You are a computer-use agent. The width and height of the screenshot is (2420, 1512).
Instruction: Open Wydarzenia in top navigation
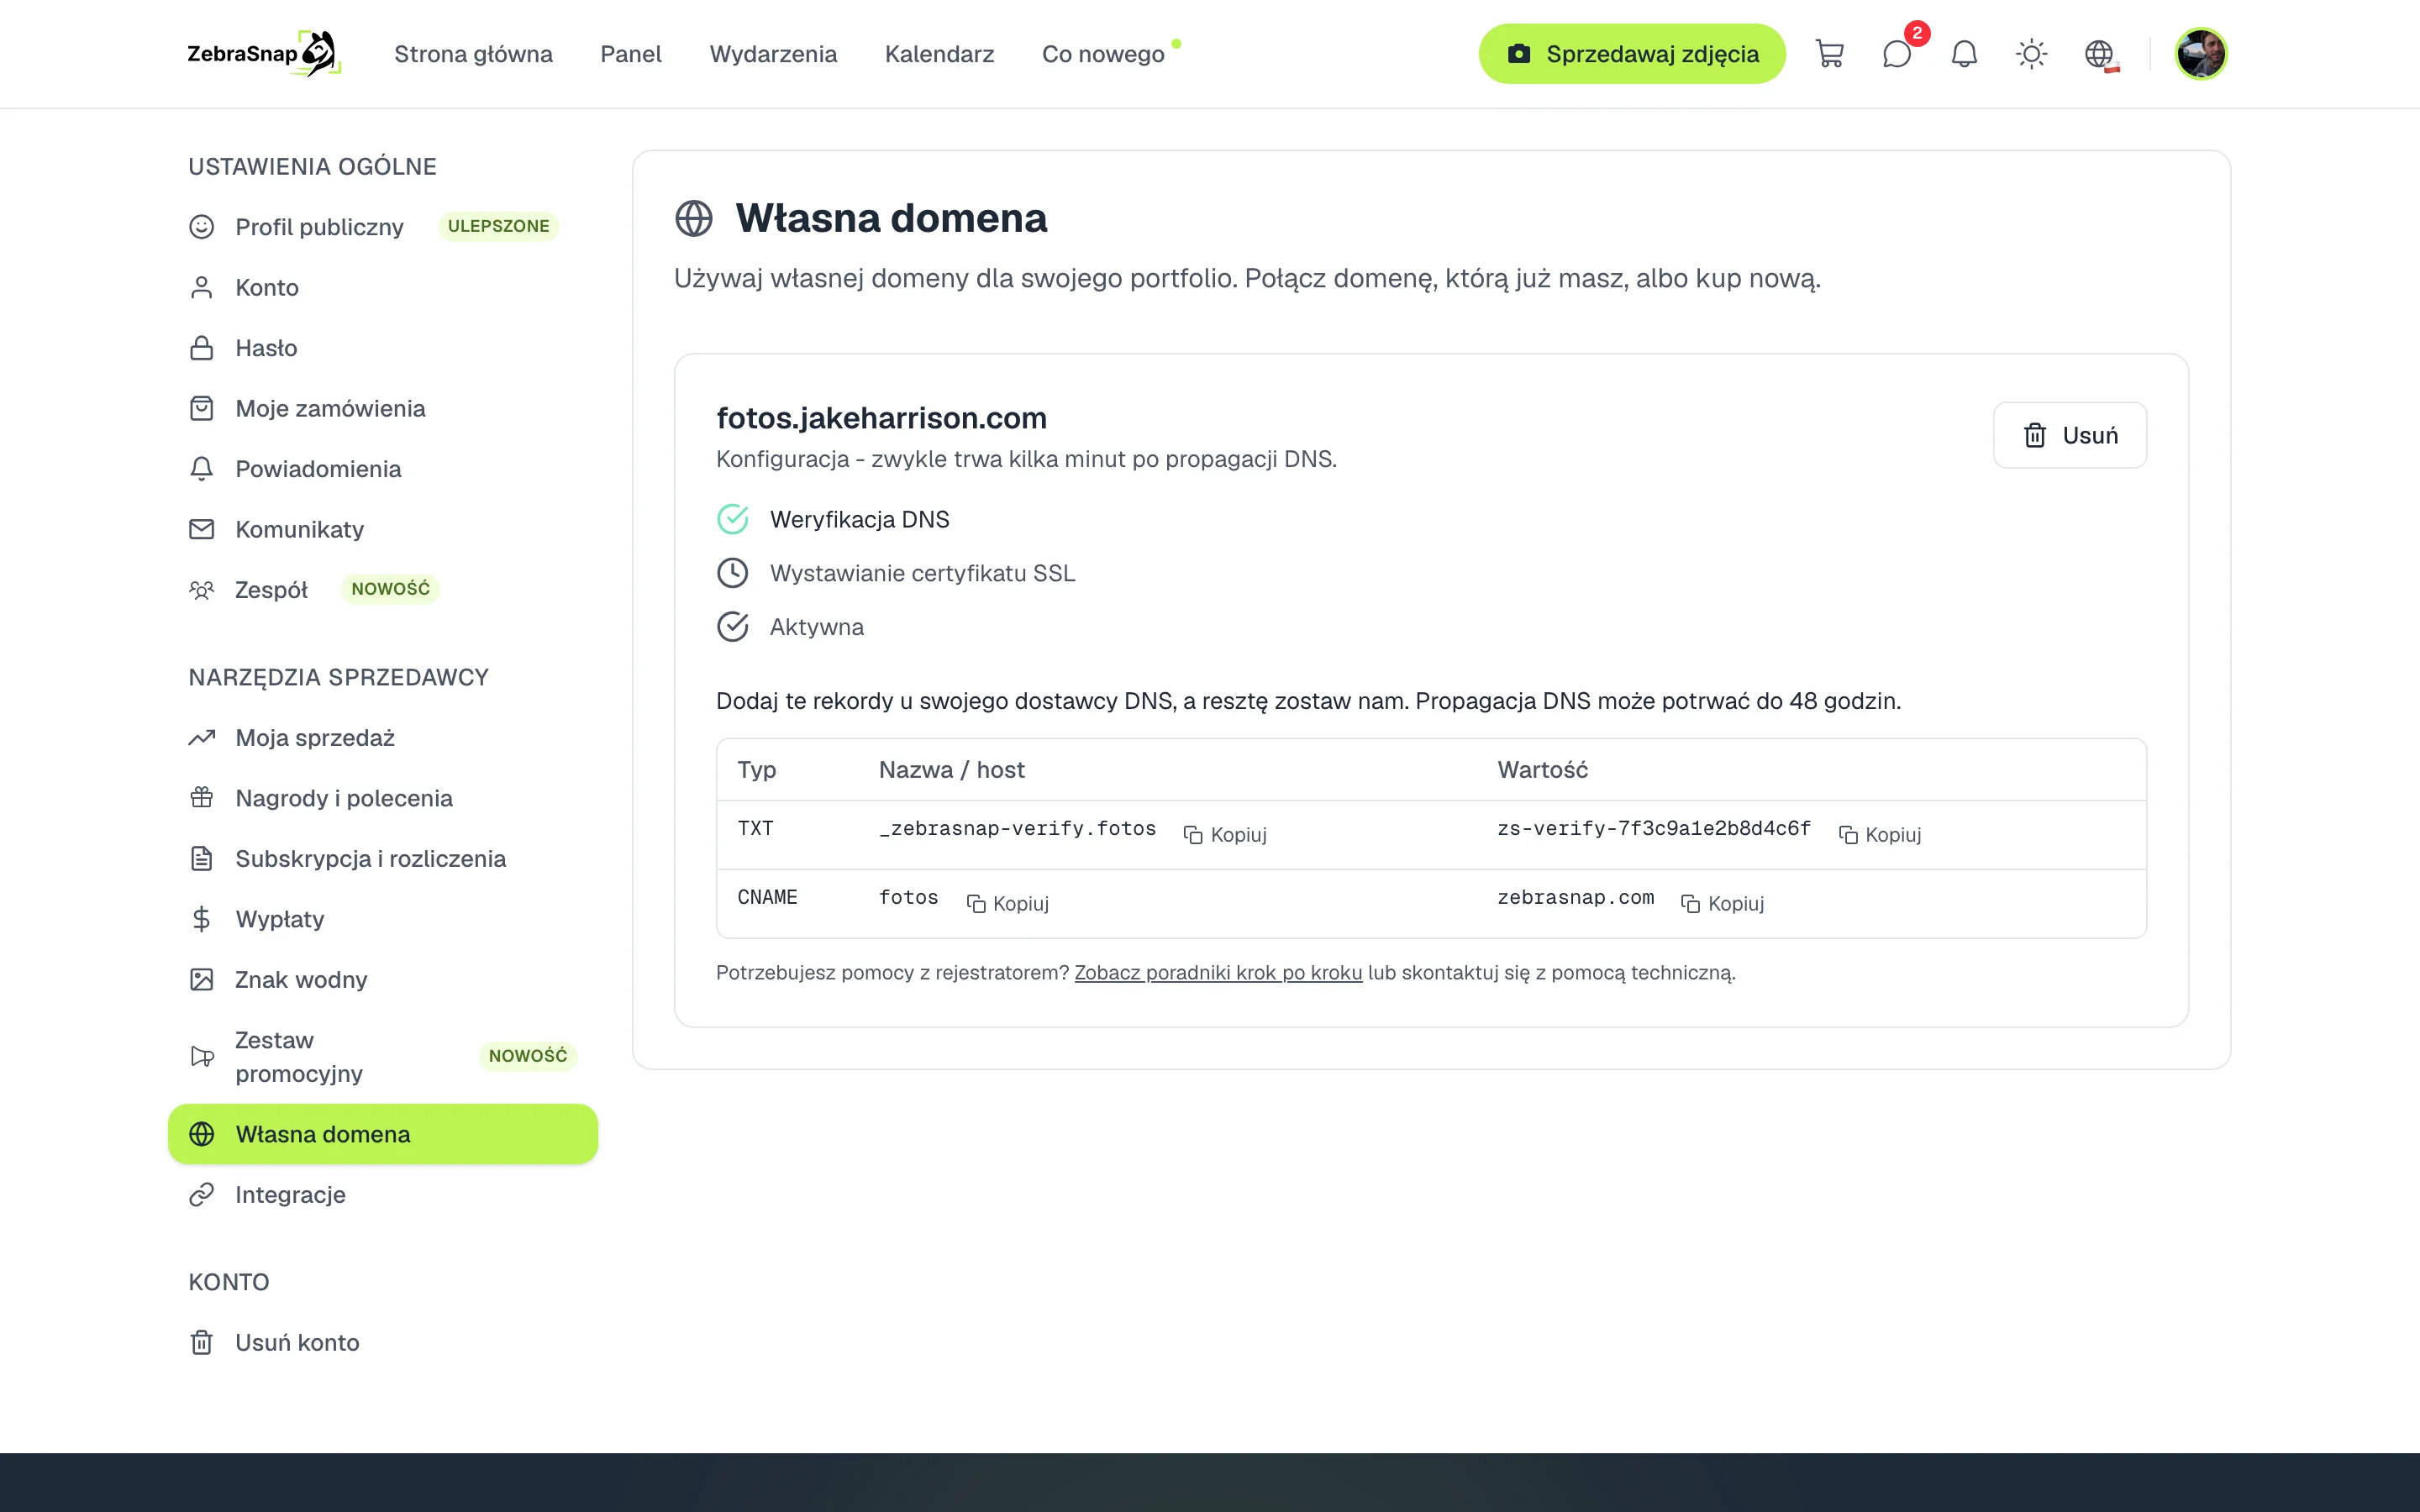pyautogui.click(x=773, y=54)
